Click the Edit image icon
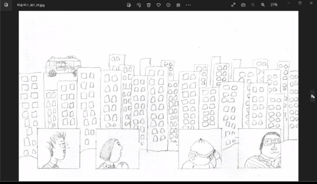Image resolution: width=317 pixels, height=184 pixels. tap(129, 5)
